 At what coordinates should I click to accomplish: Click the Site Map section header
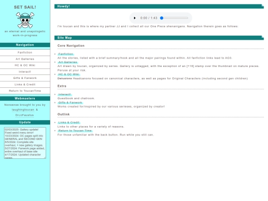click(159, 38)
